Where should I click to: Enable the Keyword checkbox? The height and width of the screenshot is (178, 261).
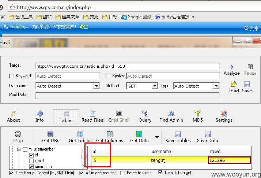[11, 76]
